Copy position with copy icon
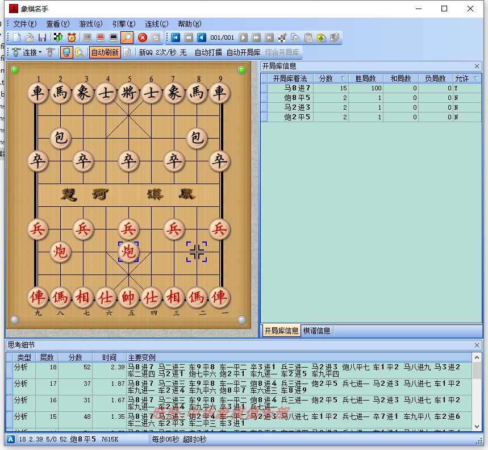488x450 pixels. 295,37
